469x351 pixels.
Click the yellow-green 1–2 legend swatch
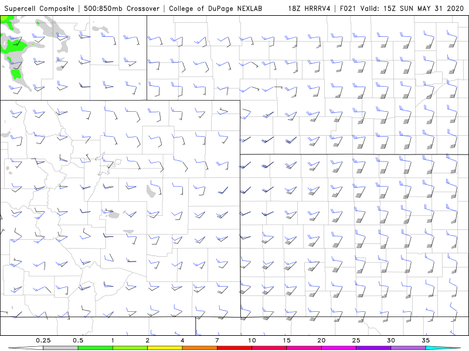(130, 348)
